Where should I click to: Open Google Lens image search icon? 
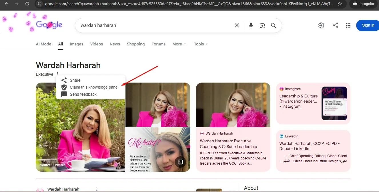262,25
